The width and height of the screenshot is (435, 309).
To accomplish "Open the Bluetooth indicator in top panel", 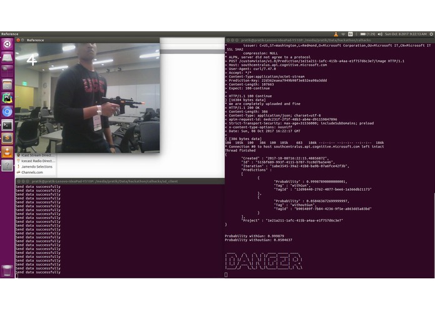I will pyautogui.click(x=357, y=34).
